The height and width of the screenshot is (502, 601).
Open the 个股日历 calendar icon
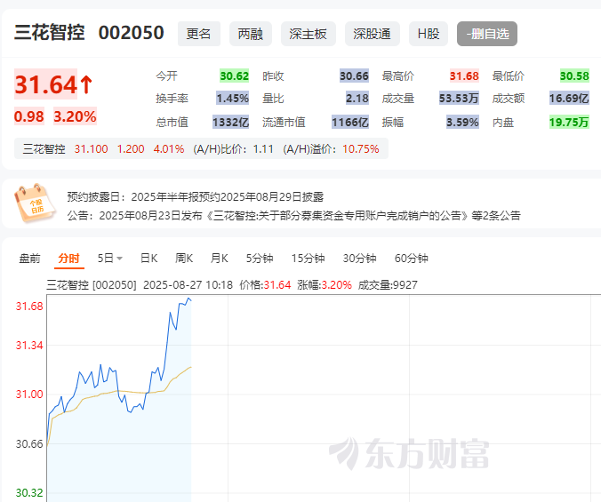coord(35,203)
